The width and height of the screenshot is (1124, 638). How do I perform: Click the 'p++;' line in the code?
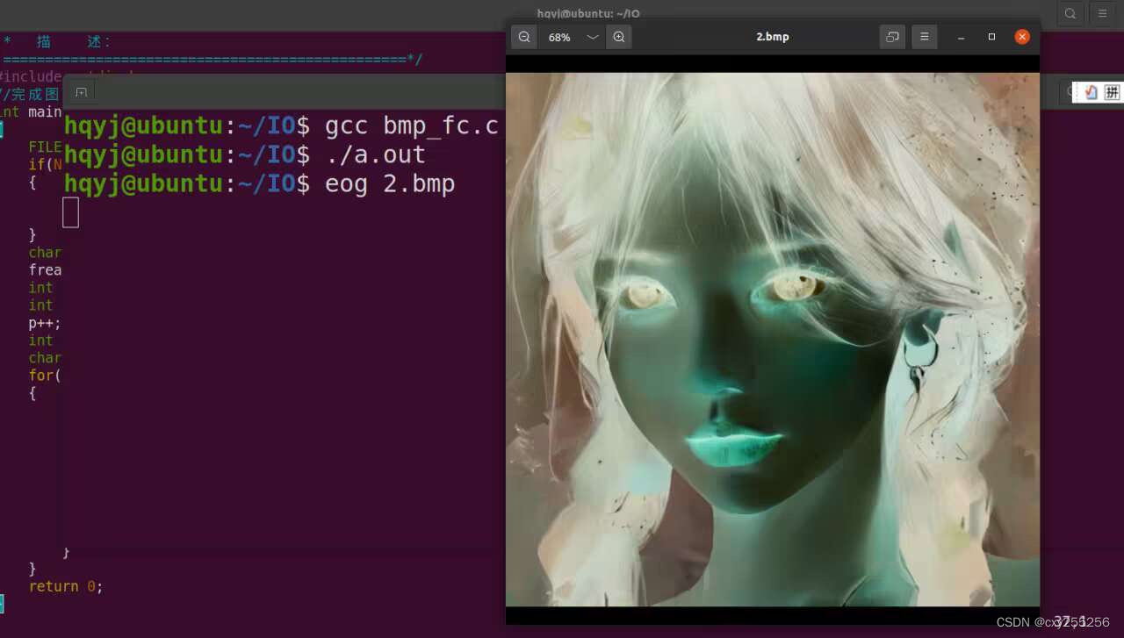tap(45, 323)
